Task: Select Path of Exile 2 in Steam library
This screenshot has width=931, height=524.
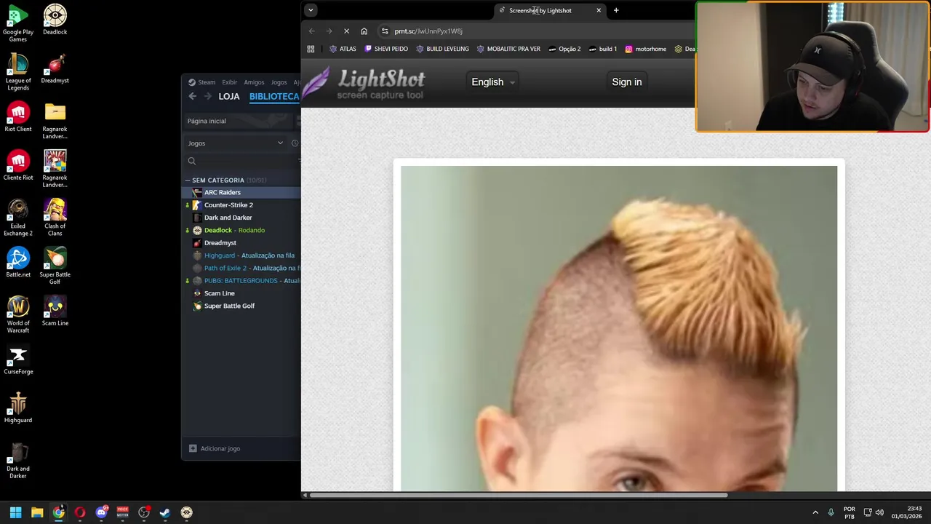Action: tap(241, 268)
